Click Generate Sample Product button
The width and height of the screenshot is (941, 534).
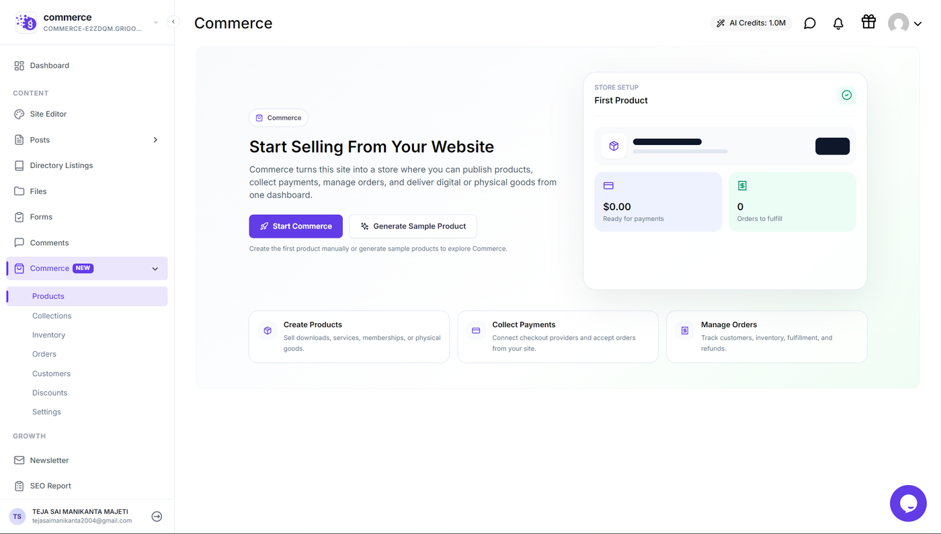point(413,226)
